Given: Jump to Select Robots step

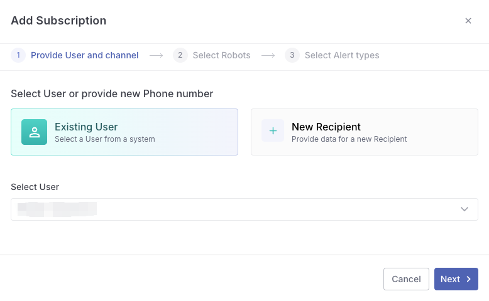Looking at the screenshot, I should pos(221,55).
